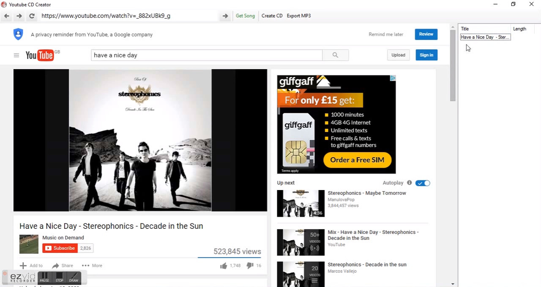Click the privacy shield icon
This screenshot has height=287, width=541.
point(18,35)
